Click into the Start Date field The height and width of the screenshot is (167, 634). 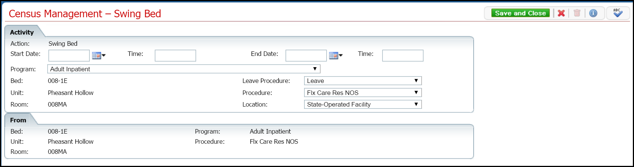pyautogui.click(x=69, y=56)
